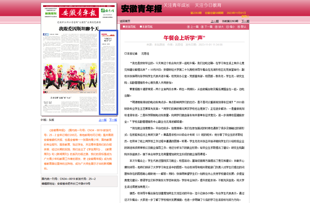The height and width of the screenshot is (203, 310).
Task: Click the 安徽青年报 header logo
Action: (x=141, y=9)
